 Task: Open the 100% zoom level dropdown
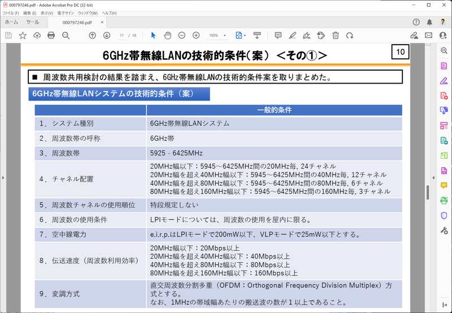[217, 36]
